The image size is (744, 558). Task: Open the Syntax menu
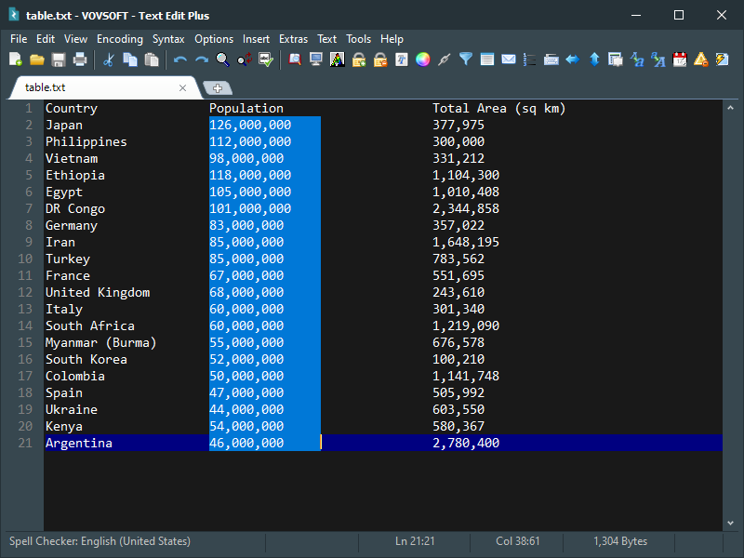click(168, 39)
